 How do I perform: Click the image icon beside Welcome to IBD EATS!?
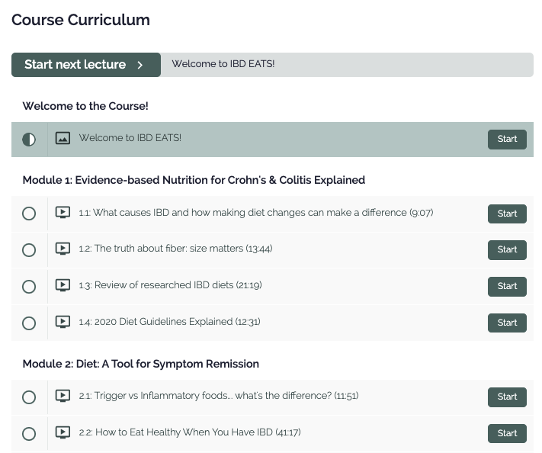coord(63,138)
